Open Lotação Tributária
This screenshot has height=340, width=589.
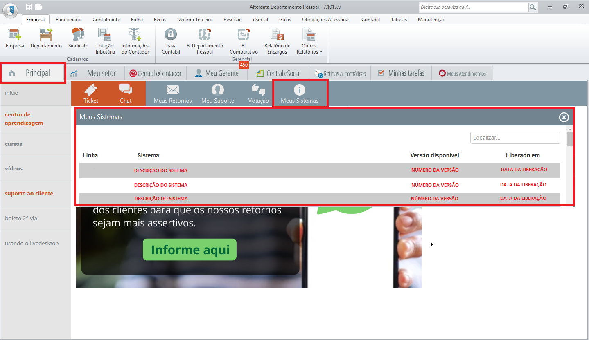(x=105, y=41)
